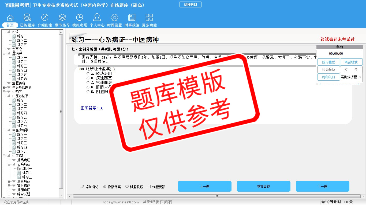366x205 pixels.
Task: Open 已购题库 database icon
Action: [27, 18]
